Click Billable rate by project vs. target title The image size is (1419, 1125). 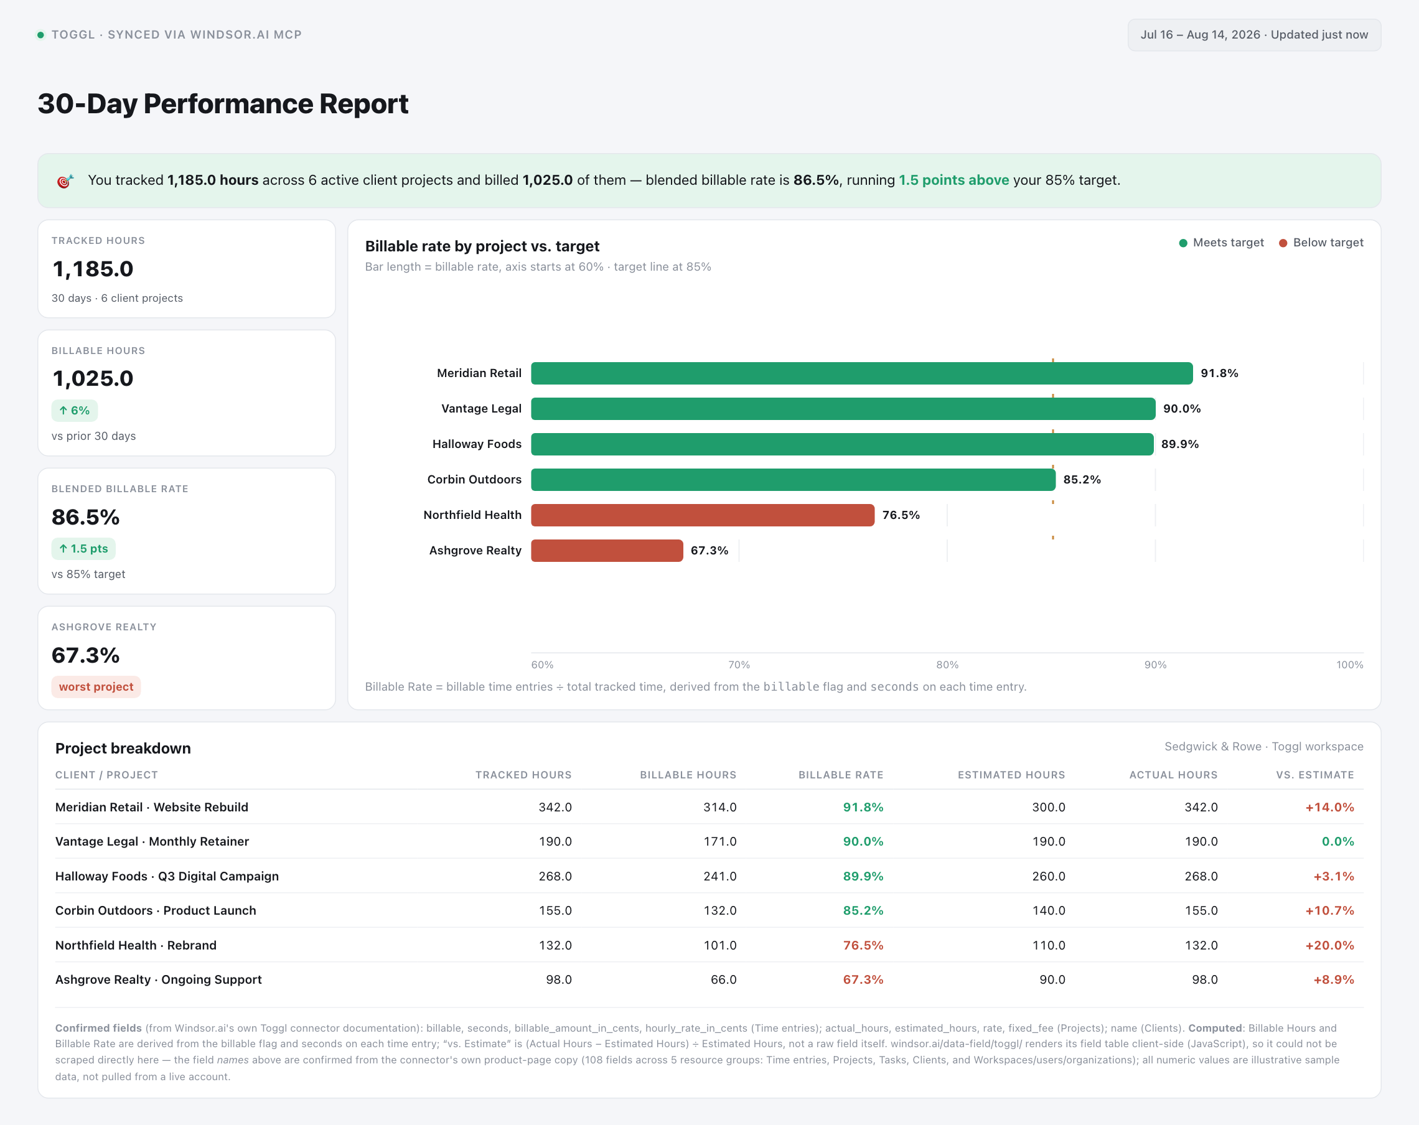(482, 246)
